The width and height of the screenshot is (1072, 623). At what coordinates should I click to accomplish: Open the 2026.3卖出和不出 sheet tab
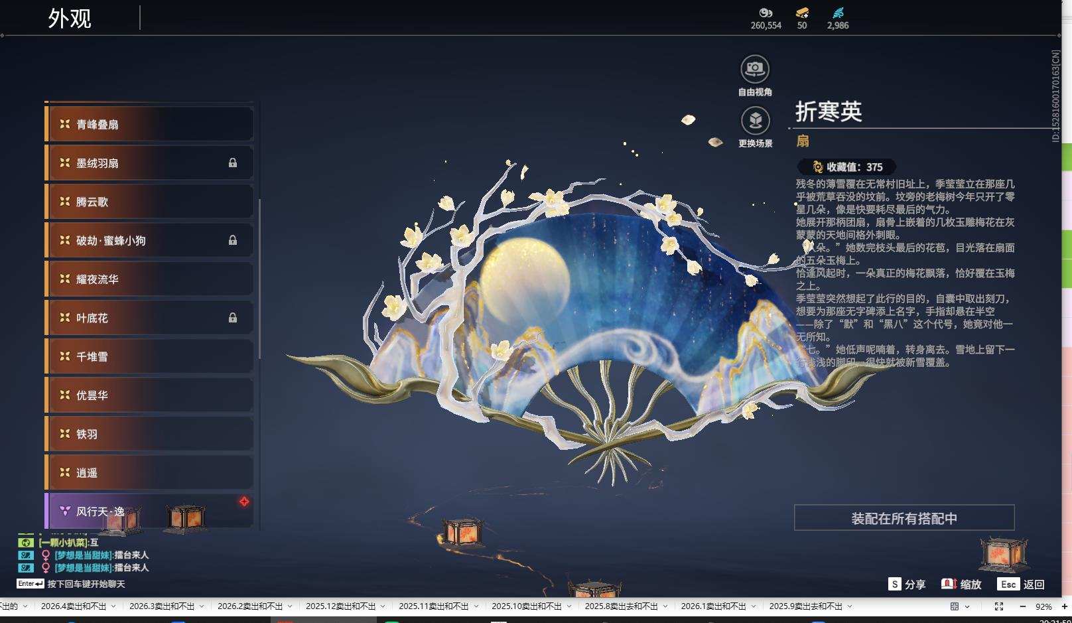point(162,606)
